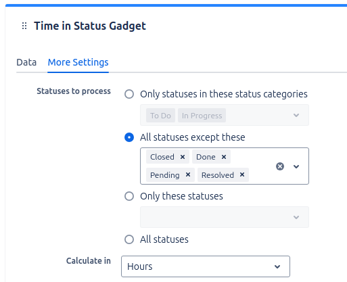
Task: Select Only these statuses radio button
Action: [129, 196]
